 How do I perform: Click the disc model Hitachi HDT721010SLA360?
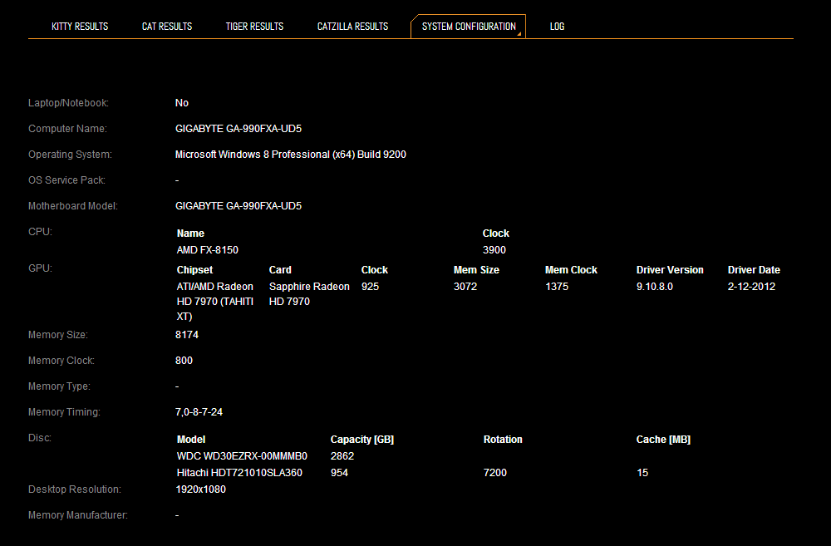239,473
